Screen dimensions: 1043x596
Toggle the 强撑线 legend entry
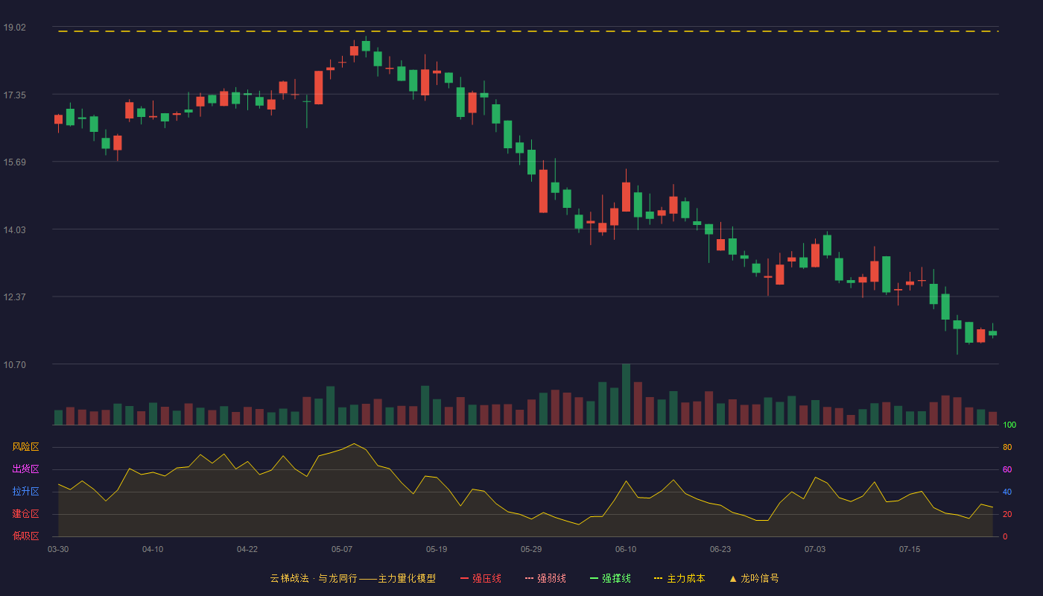[x=610, y=578]
